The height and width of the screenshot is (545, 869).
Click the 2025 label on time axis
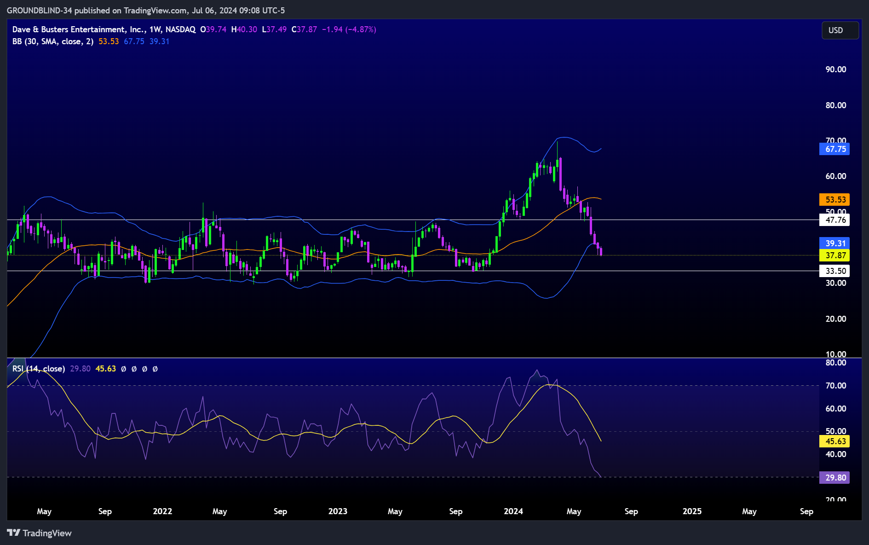coord(692,511)
